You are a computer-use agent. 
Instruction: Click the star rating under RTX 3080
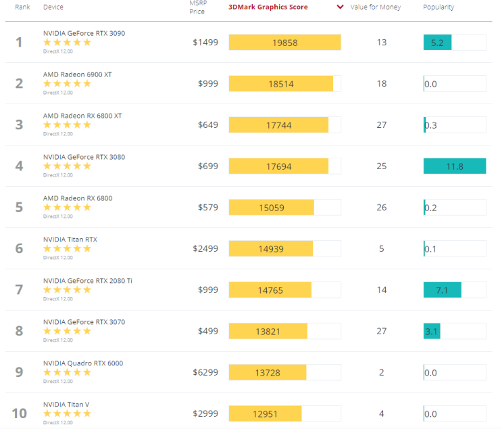[68, 166]
